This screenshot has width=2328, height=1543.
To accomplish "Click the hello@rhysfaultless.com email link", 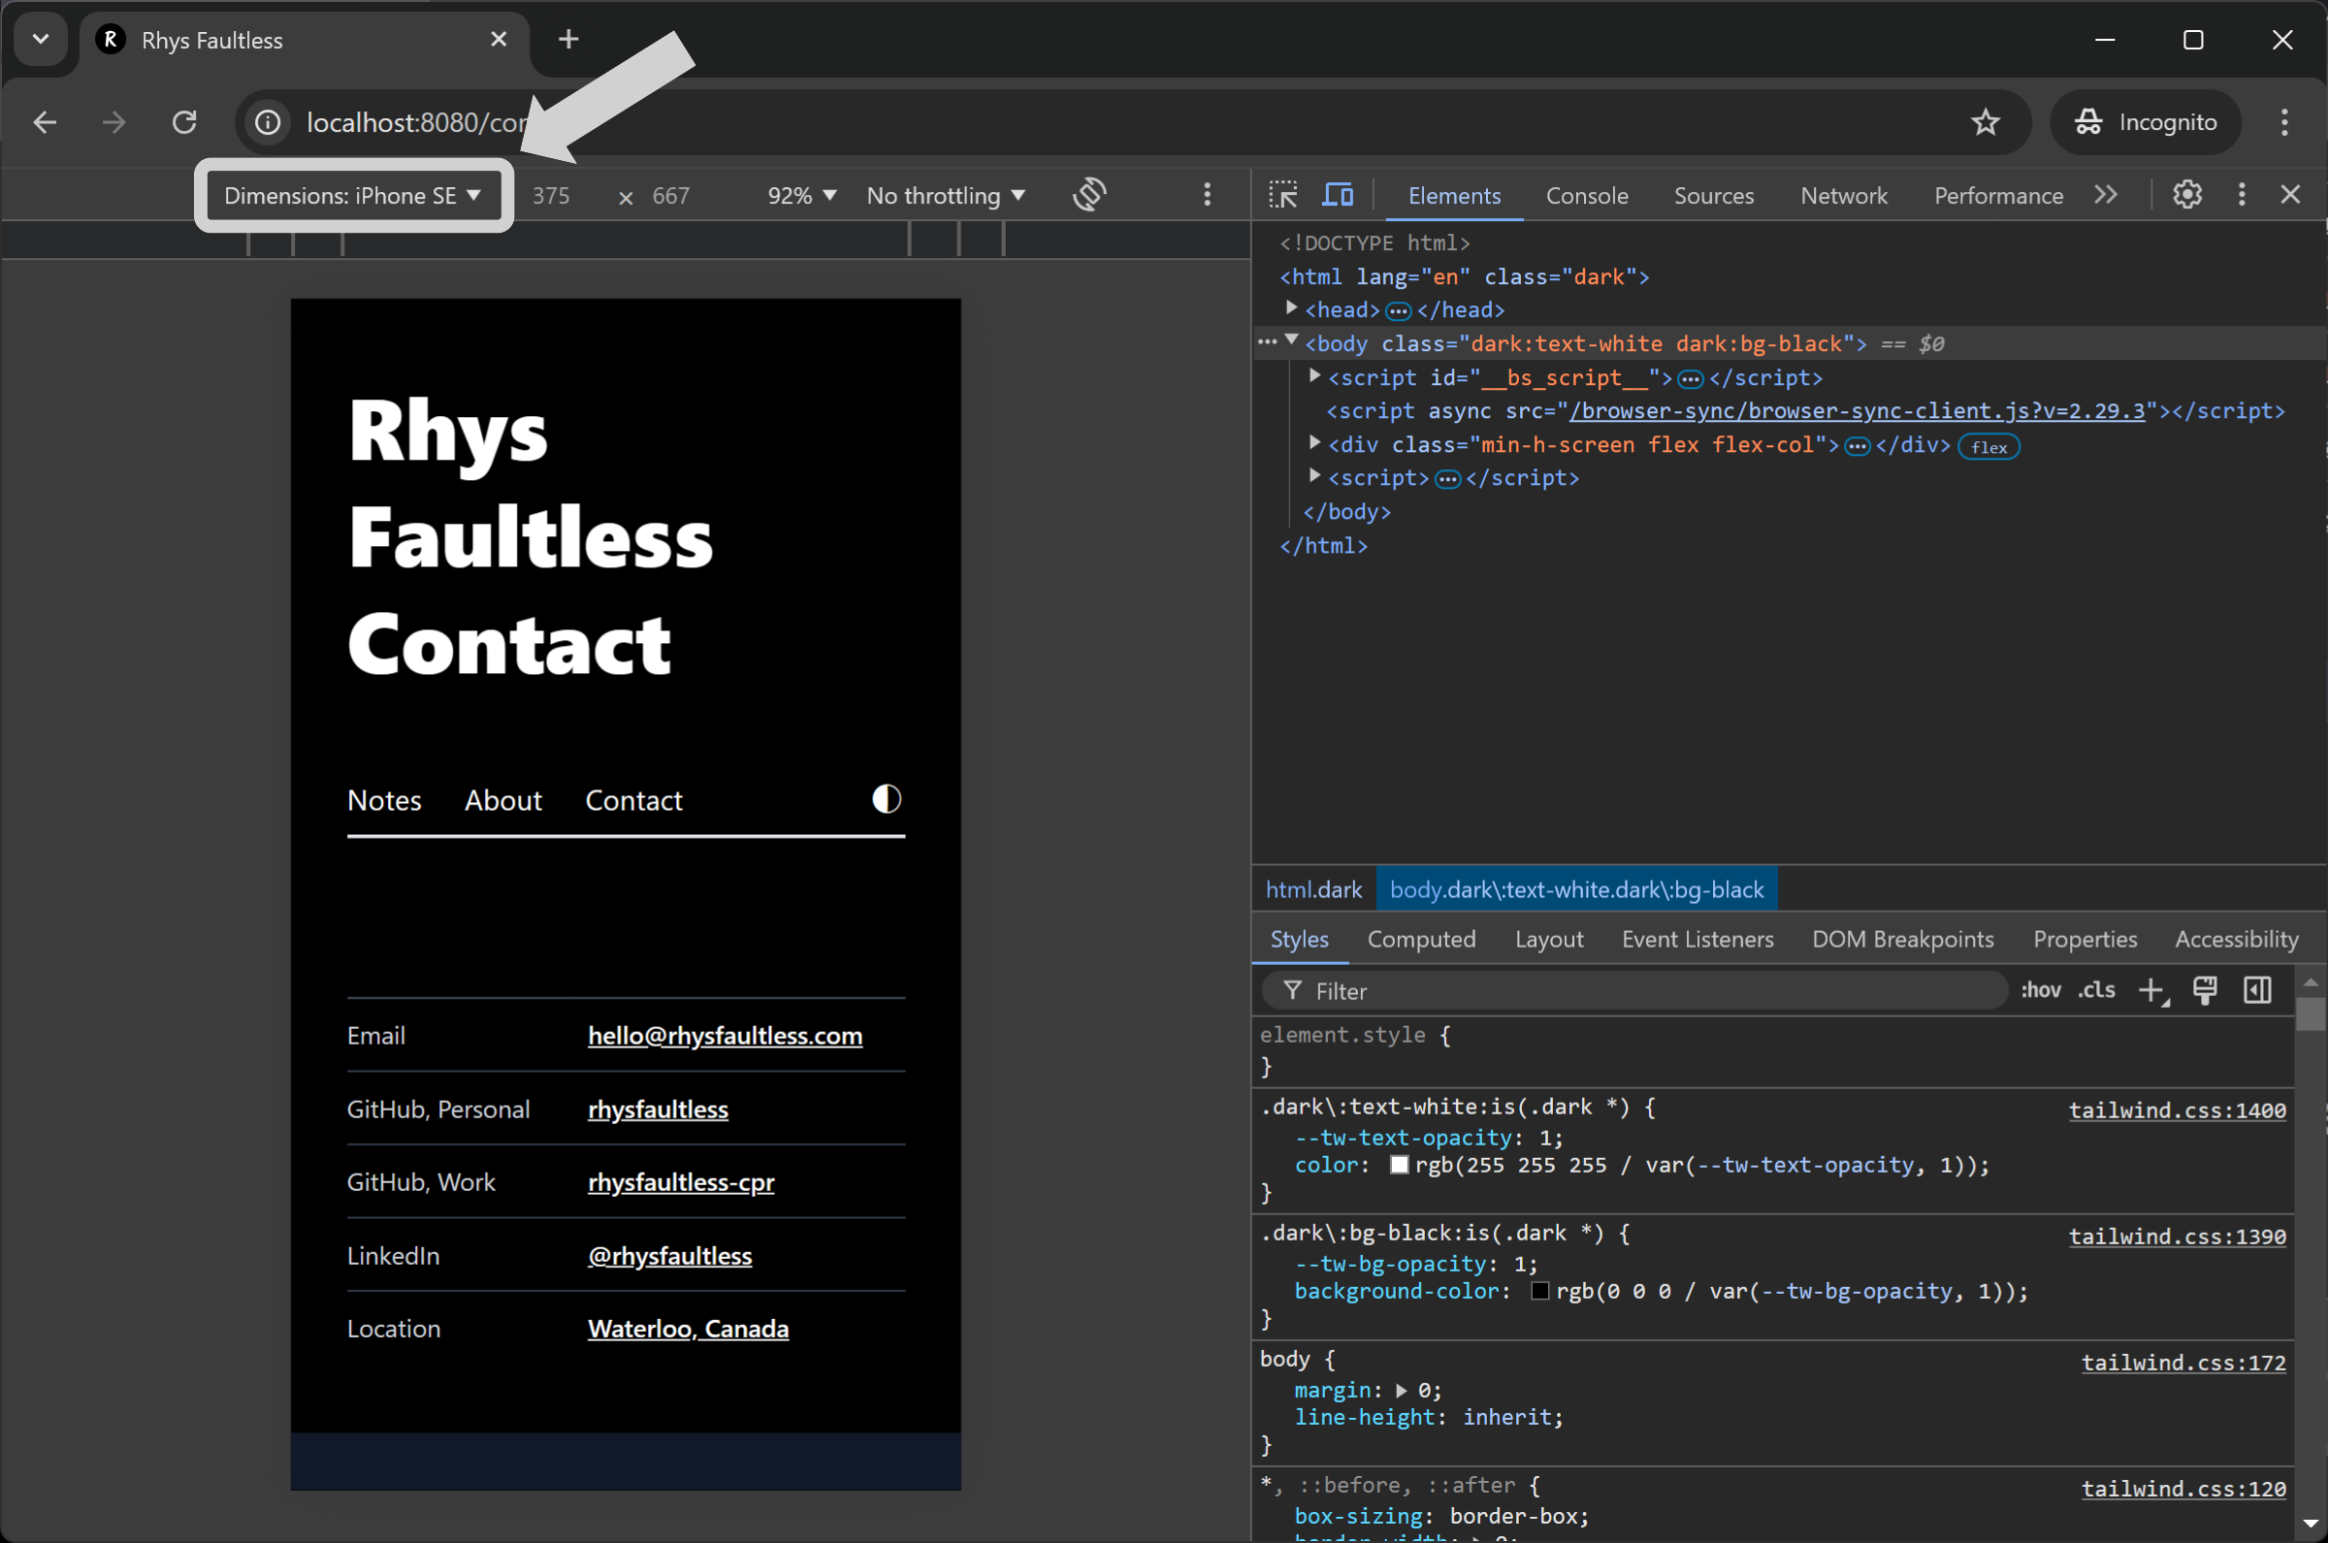I will 726,1035.
